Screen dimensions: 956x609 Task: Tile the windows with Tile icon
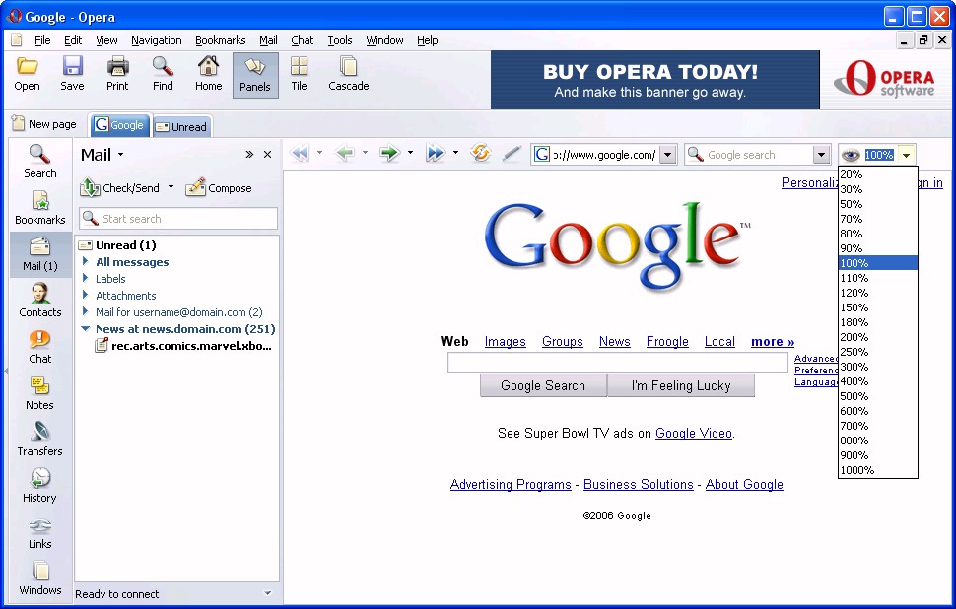point(299,66)
